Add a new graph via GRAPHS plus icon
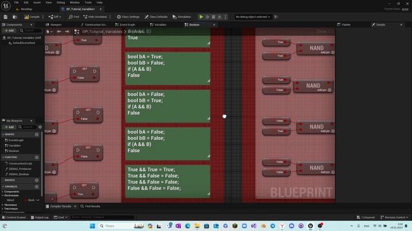The height and width of the screenshot is (231, 412). point(37,134)
